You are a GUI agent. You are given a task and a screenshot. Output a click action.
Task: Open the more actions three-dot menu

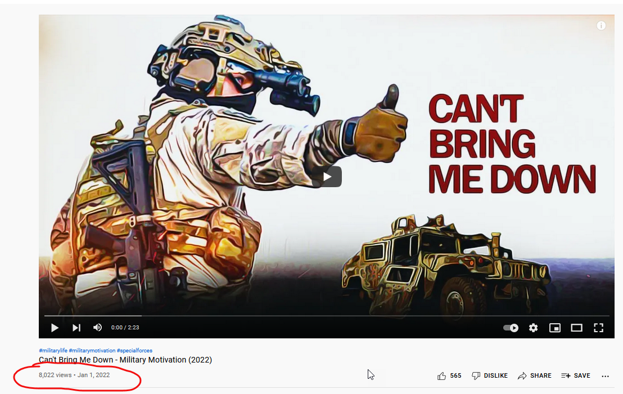pyautogui.click(x=605, y=376)
